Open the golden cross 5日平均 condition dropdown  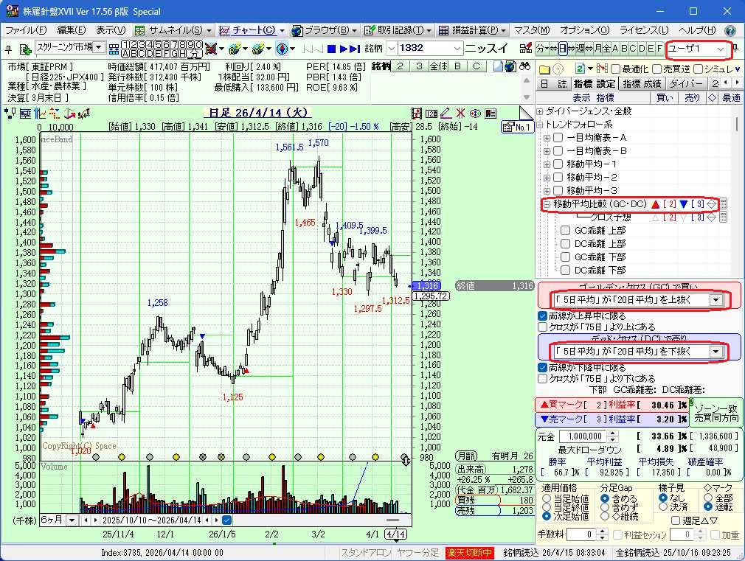(x=715, y=300)
